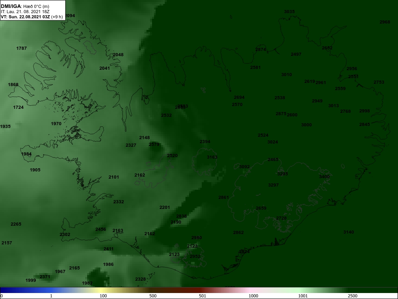Click the map value 2980
The image size is (398, 299).
point(197,238)
